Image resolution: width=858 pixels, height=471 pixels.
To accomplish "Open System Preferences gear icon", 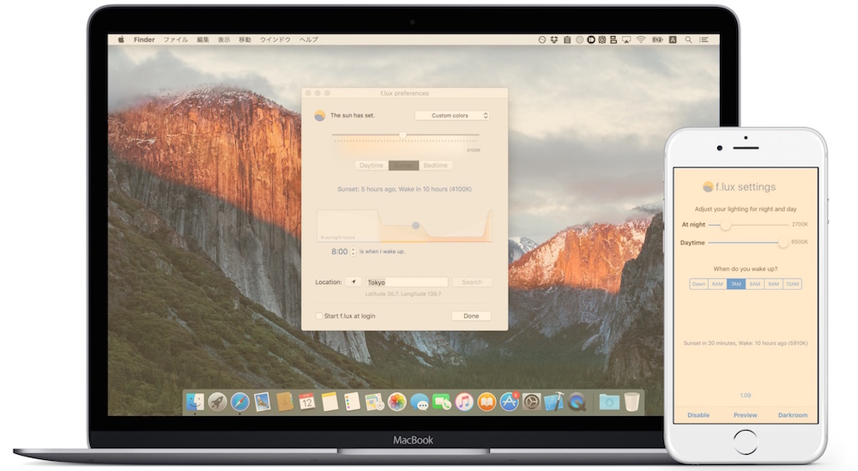I will coord(531,402).
